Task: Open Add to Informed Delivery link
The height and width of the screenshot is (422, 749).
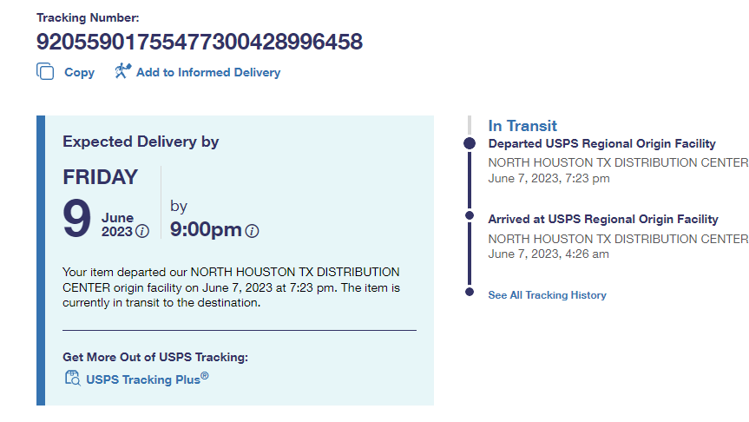Action: coord(207,73)
